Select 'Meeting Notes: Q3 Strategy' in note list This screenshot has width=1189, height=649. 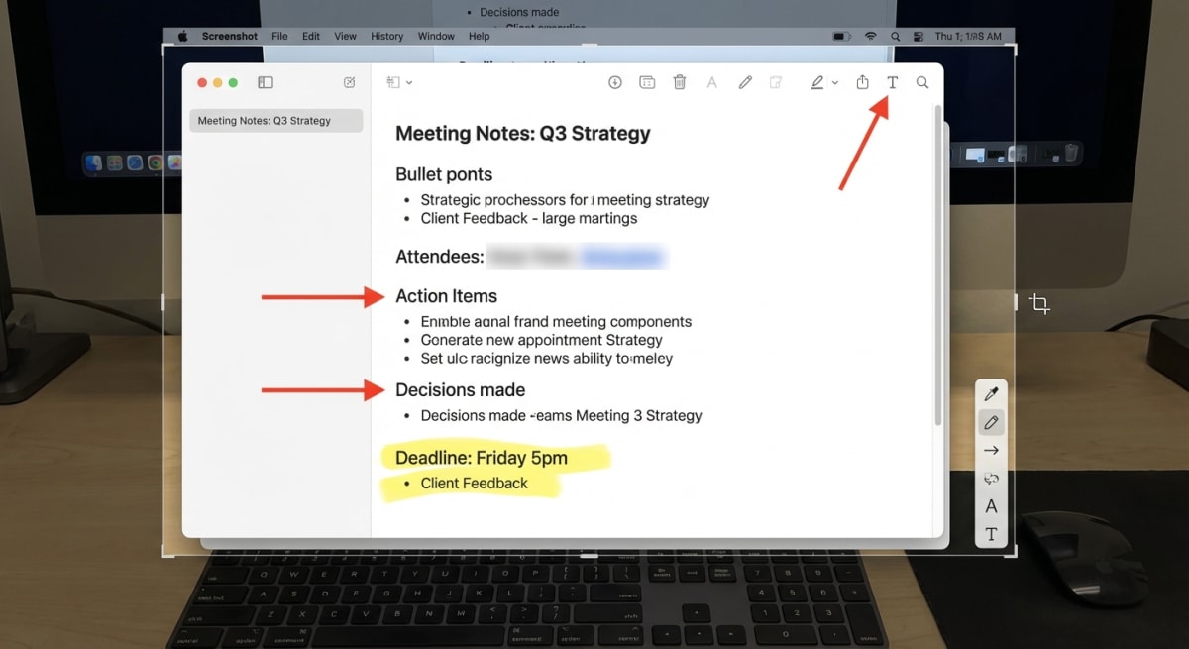pos(275,120)
